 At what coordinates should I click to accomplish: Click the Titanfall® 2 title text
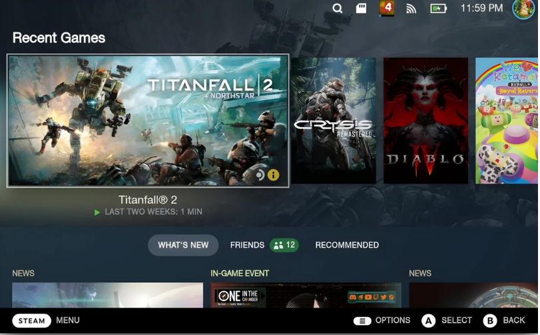tap(148, 200)
